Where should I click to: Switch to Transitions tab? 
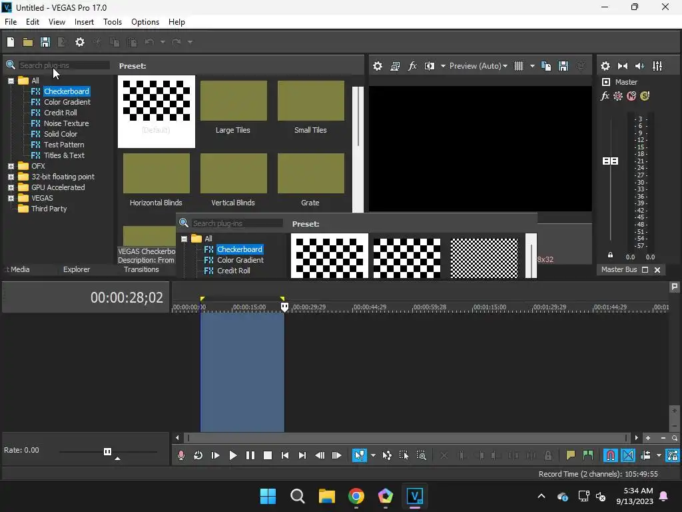pos(141,269)
